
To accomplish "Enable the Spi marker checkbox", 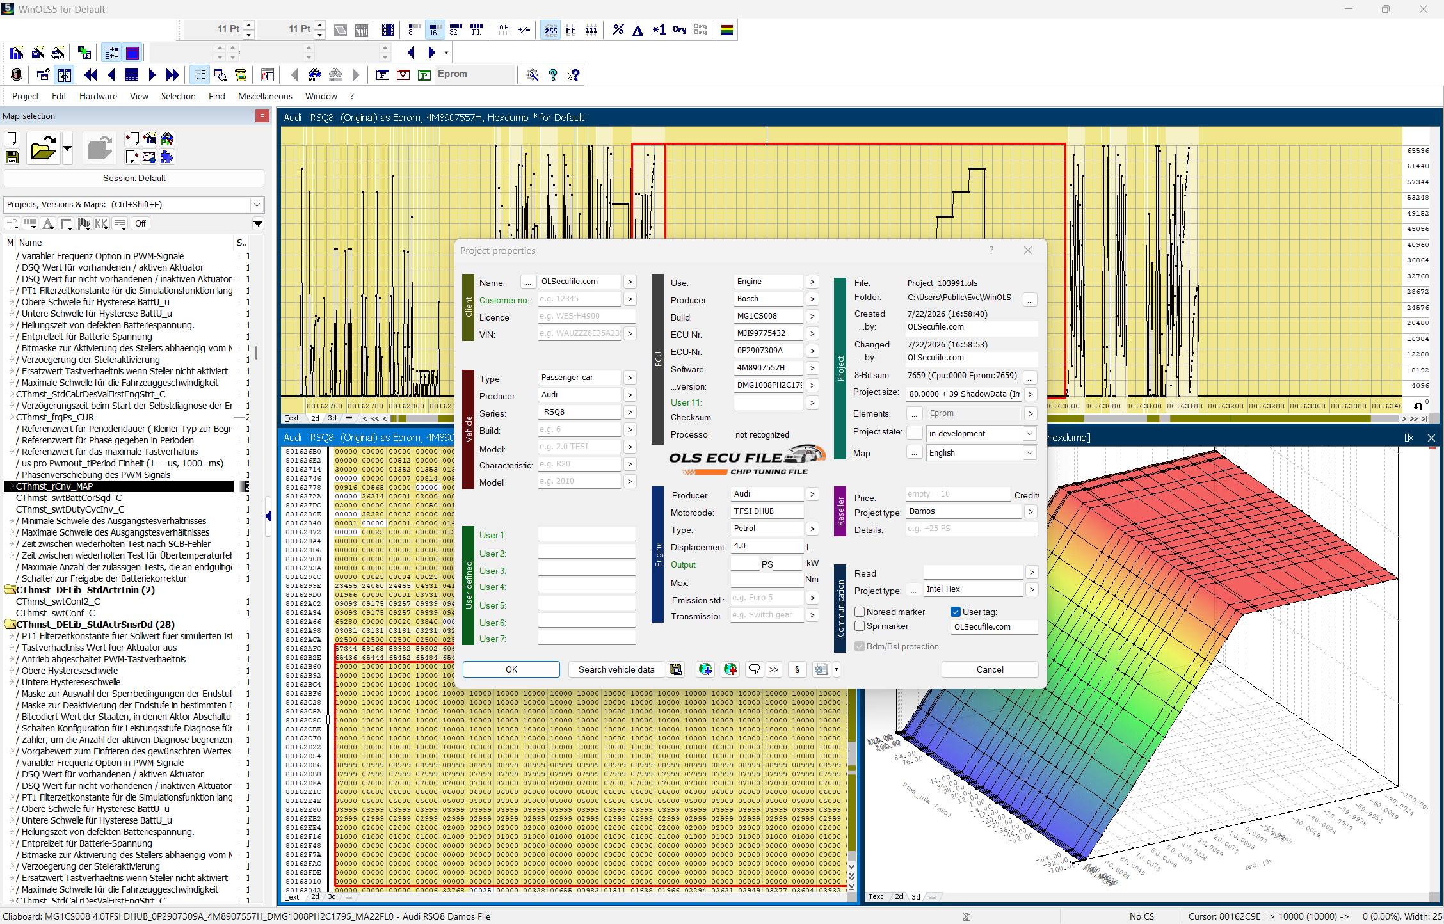I will coord(860,626).
